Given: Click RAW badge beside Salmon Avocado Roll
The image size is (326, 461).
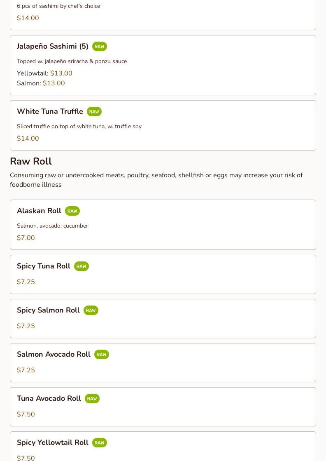Looking at the screenshot, I should 101,355.
